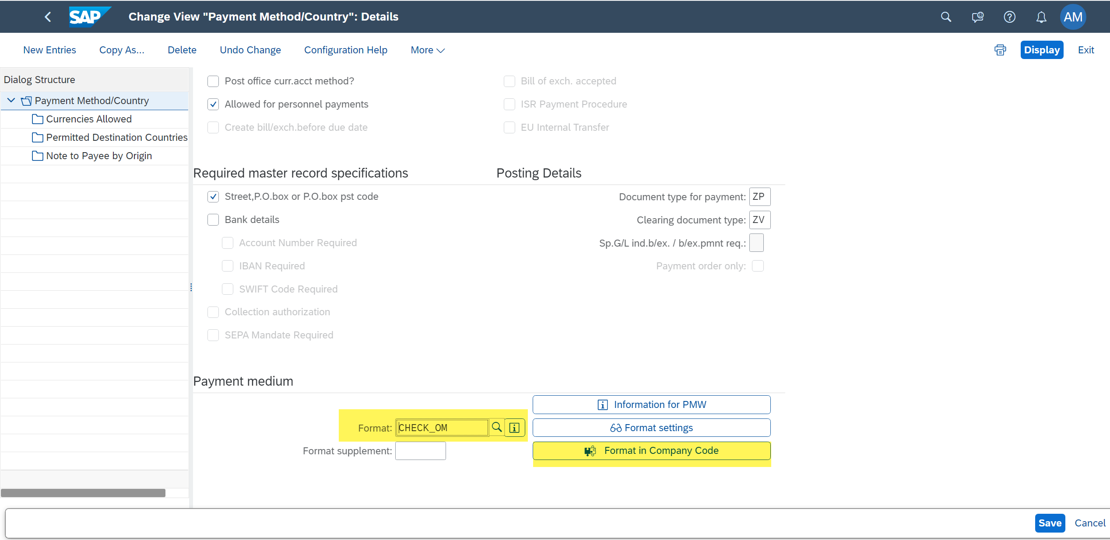Screen dimensions: 1110x540
Task: Click the Display button
Action: click(x=1042, y=50)
